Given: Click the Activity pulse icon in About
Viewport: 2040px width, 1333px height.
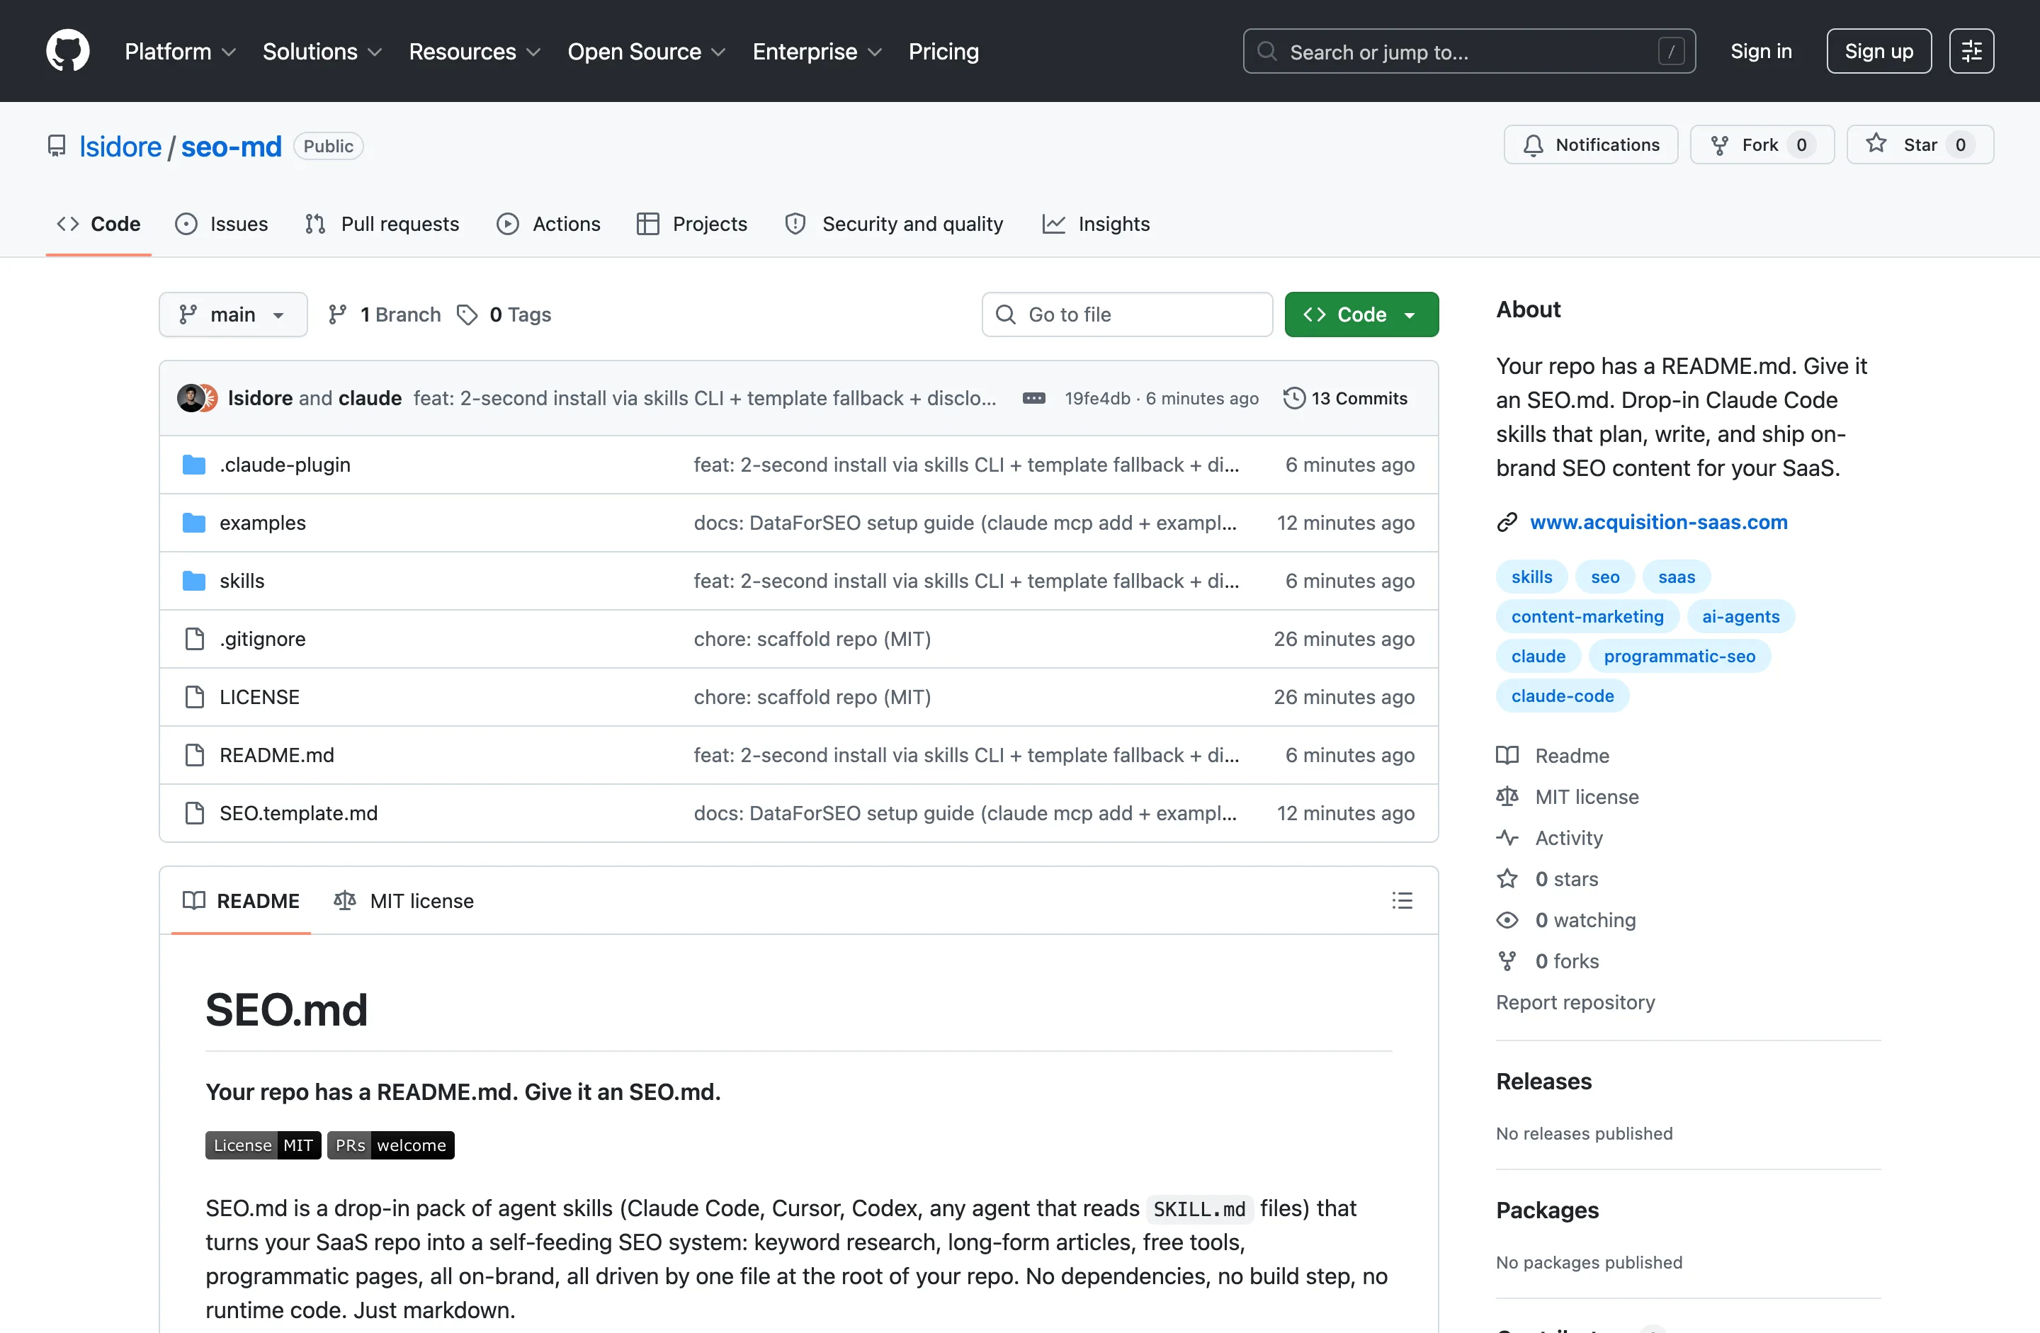Looking at the screenshot, I should tap(1507, 837).
